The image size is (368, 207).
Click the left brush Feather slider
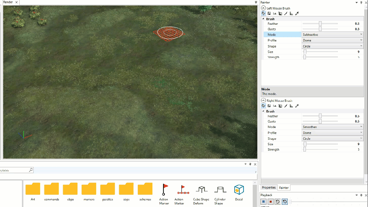click(320, 24)
